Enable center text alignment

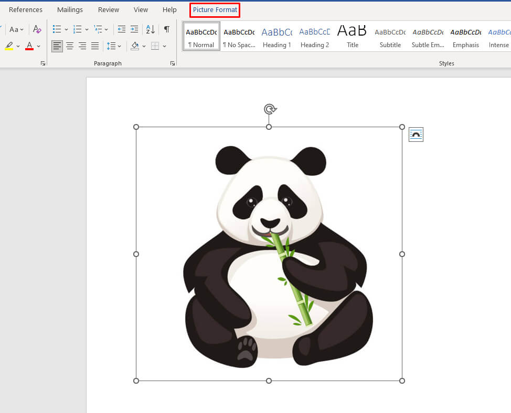click(x=70, y=46)
